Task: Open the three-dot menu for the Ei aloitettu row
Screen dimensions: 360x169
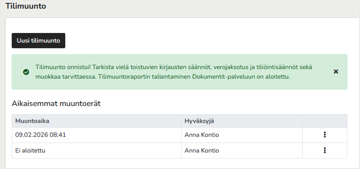Action: (324, 151)
